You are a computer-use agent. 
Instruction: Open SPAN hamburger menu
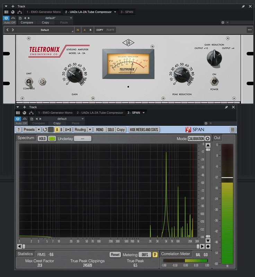click(232, 129)
